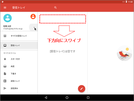Click the outbox icon beside 送信トレイ
Viewport: 134px width, 101px height.
pyautogui.click(x=5, y=81)
